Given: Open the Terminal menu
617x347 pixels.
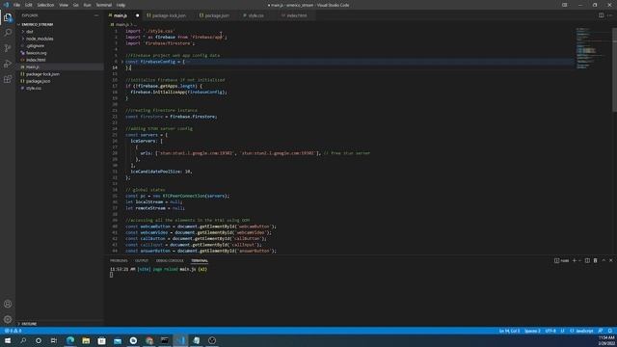Looking at the screenshot, I should (x=104, y=5).
